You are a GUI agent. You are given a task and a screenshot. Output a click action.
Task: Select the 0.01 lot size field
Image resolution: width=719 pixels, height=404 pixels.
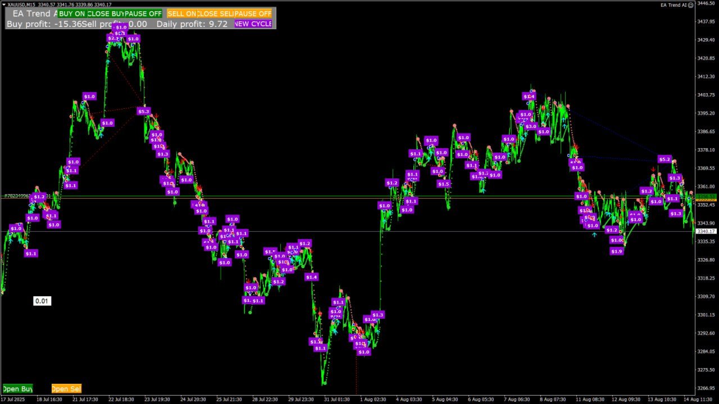[x=42, y=301]
